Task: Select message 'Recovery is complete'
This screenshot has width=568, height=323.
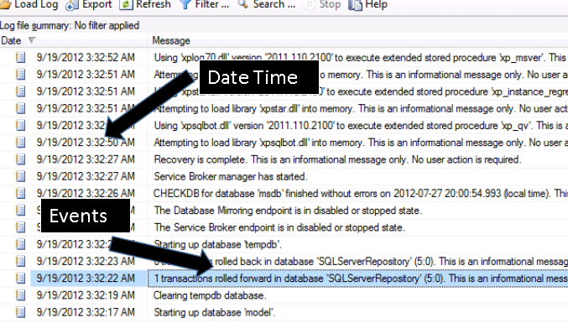Action: tap(337, 159)
